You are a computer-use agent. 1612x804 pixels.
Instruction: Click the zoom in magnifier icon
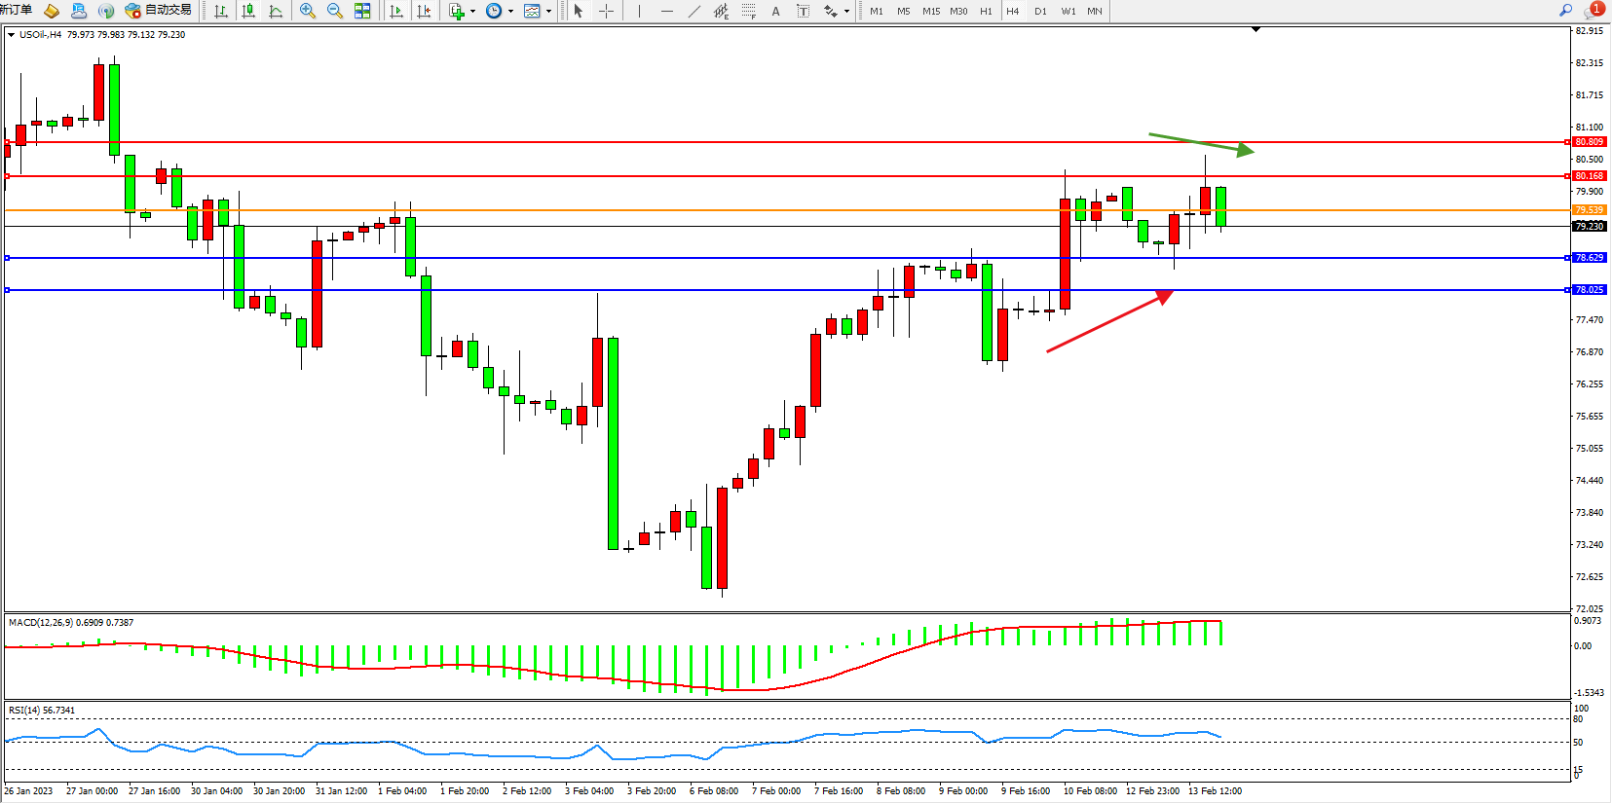pos(308,11)
